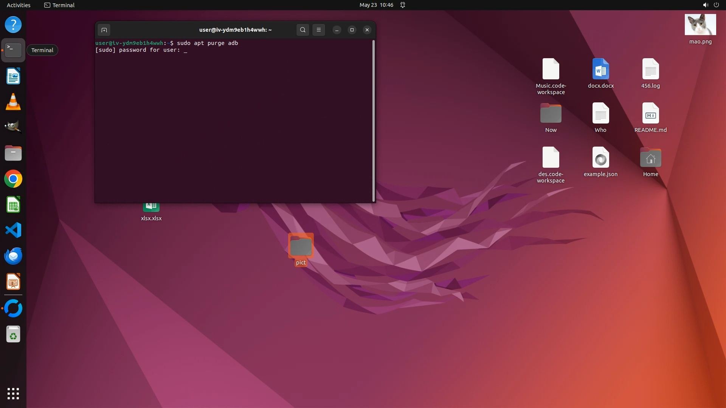726x408 pixels.
Task: Select the pict folder on the desktop
Action: (x=301, y=246)
